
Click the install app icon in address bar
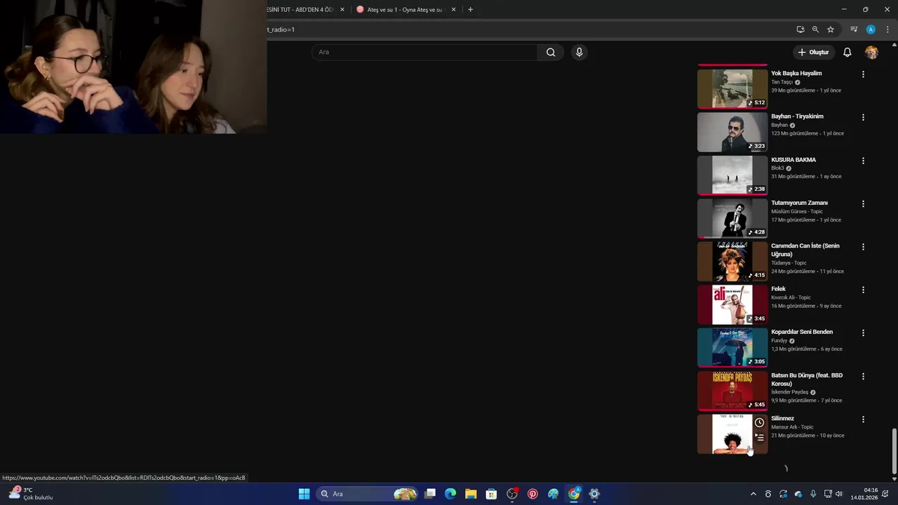click(x=800, y=29)
